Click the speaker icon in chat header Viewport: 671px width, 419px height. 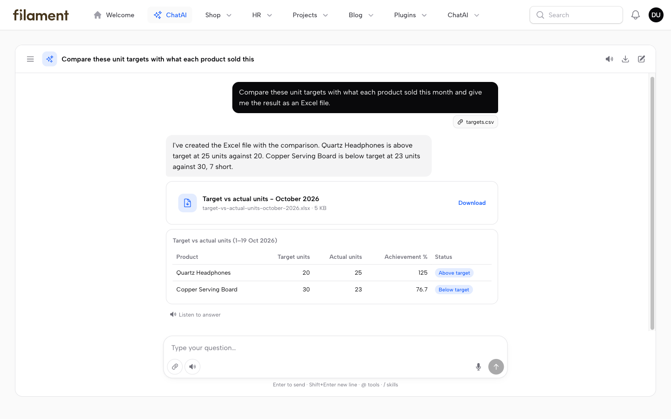point(609,59)
